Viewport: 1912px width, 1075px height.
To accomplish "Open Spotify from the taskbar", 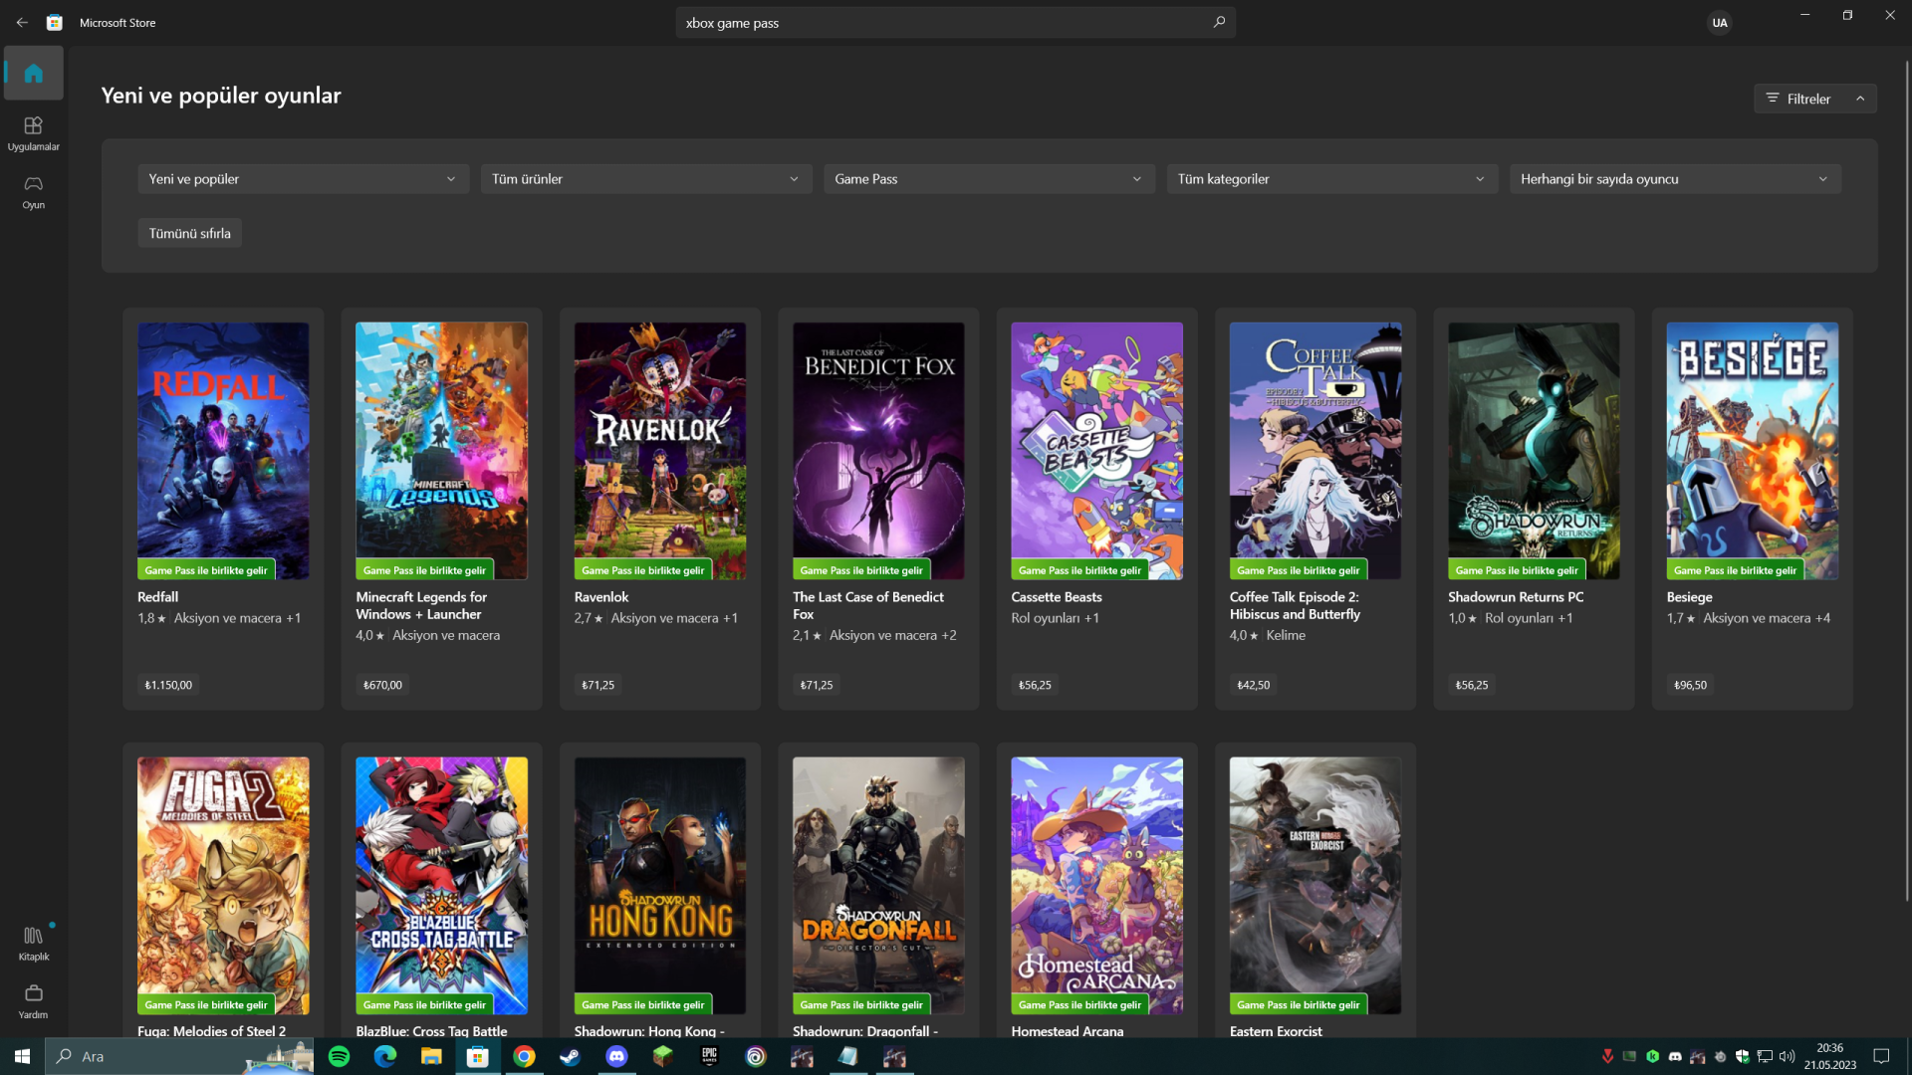I will 339,1056.
